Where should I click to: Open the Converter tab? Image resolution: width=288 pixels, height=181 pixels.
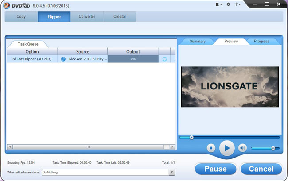pos(87,16)
